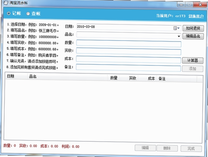208x157 pixels.
Task: Click the 删除 button
Action: pyautogui.click(x=167, y=148)
